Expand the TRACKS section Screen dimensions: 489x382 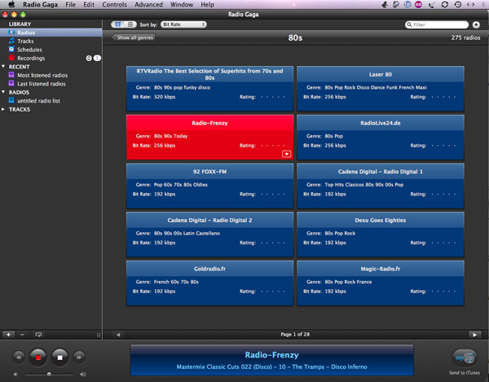3,109
